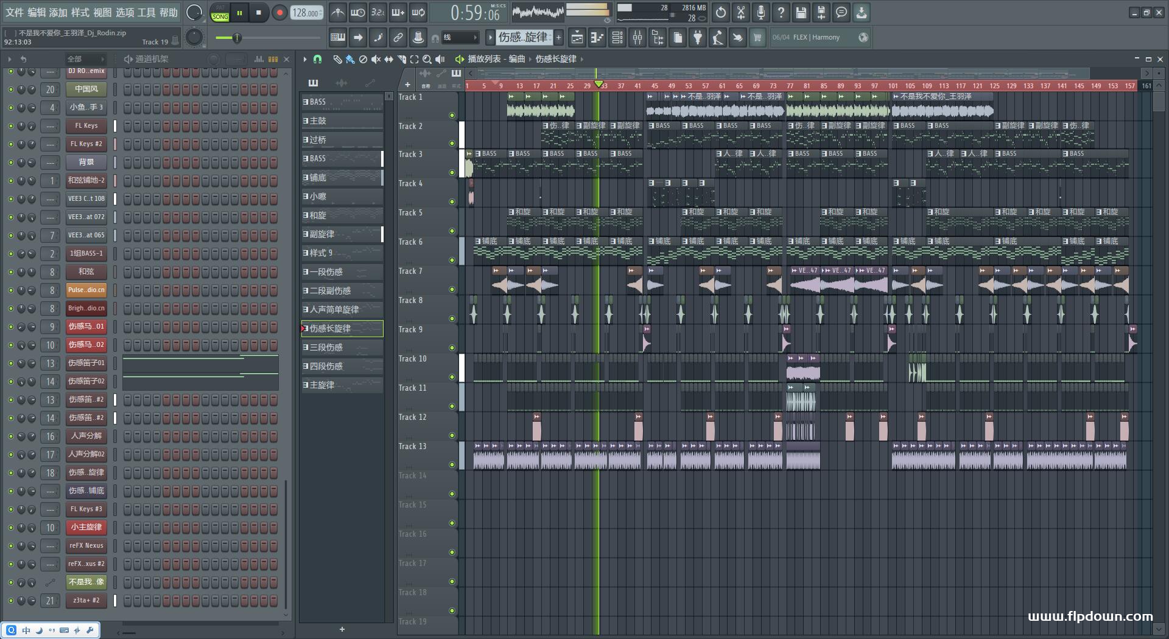Screen dimensions: 1169x639
Task: Open the online shop cart icon
Action: pos(757,38)
